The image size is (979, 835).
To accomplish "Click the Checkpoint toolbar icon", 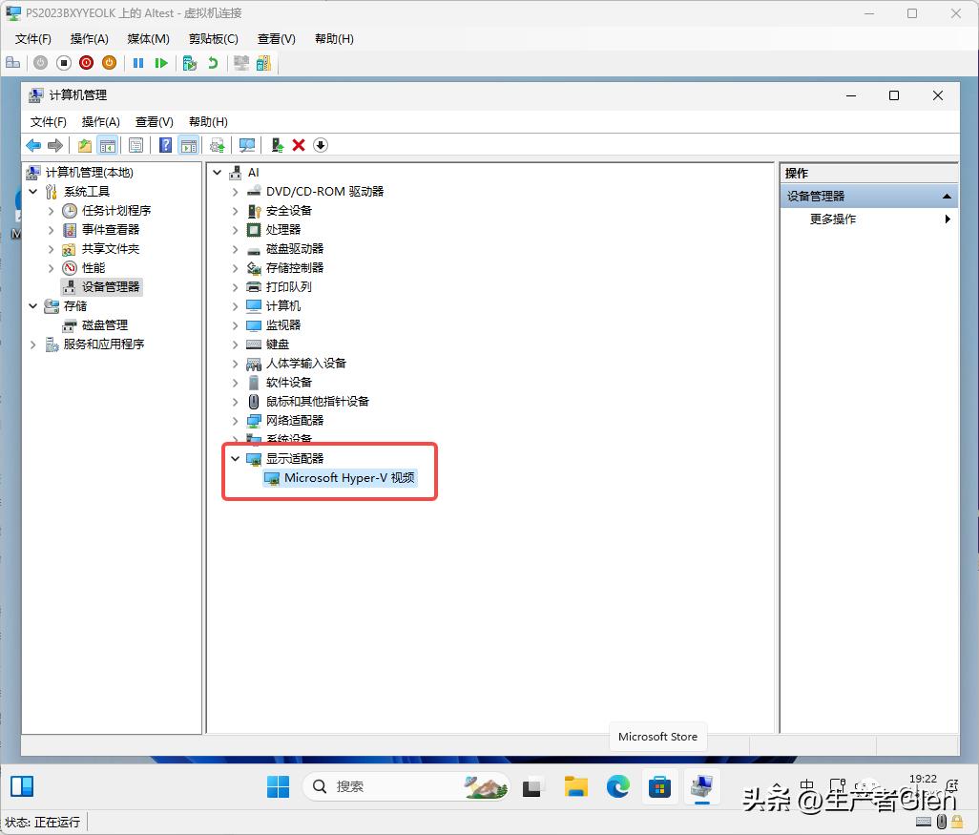I will [x=188, y=62].
